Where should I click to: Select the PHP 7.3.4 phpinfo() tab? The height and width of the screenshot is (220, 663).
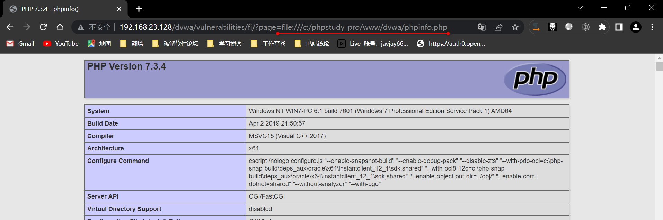pos(62,9)
